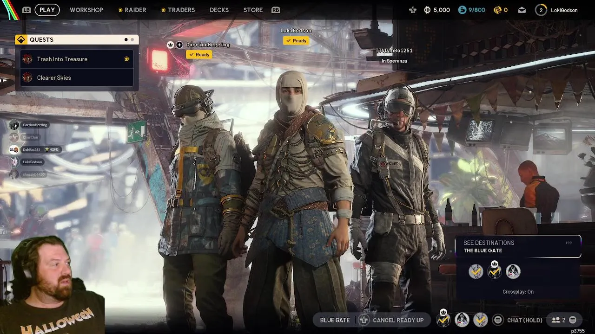
Task: Click crowned leader avatar in destinations panel
Action: pyautogui.click(x=495, y=270)
